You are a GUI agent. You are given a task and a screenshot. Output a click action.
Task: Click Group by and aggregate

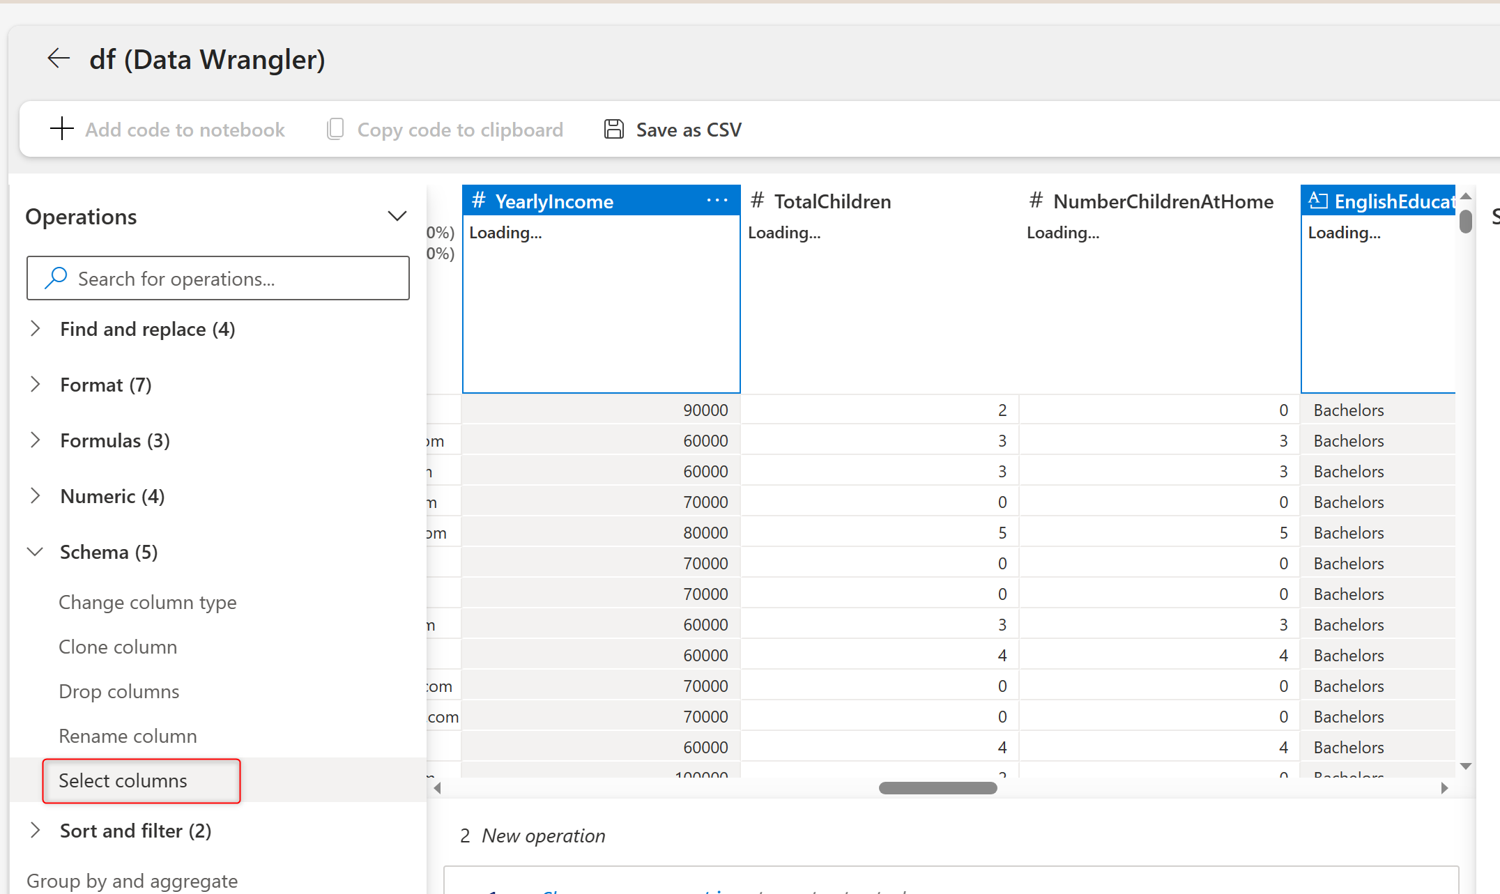pos(132,881)
